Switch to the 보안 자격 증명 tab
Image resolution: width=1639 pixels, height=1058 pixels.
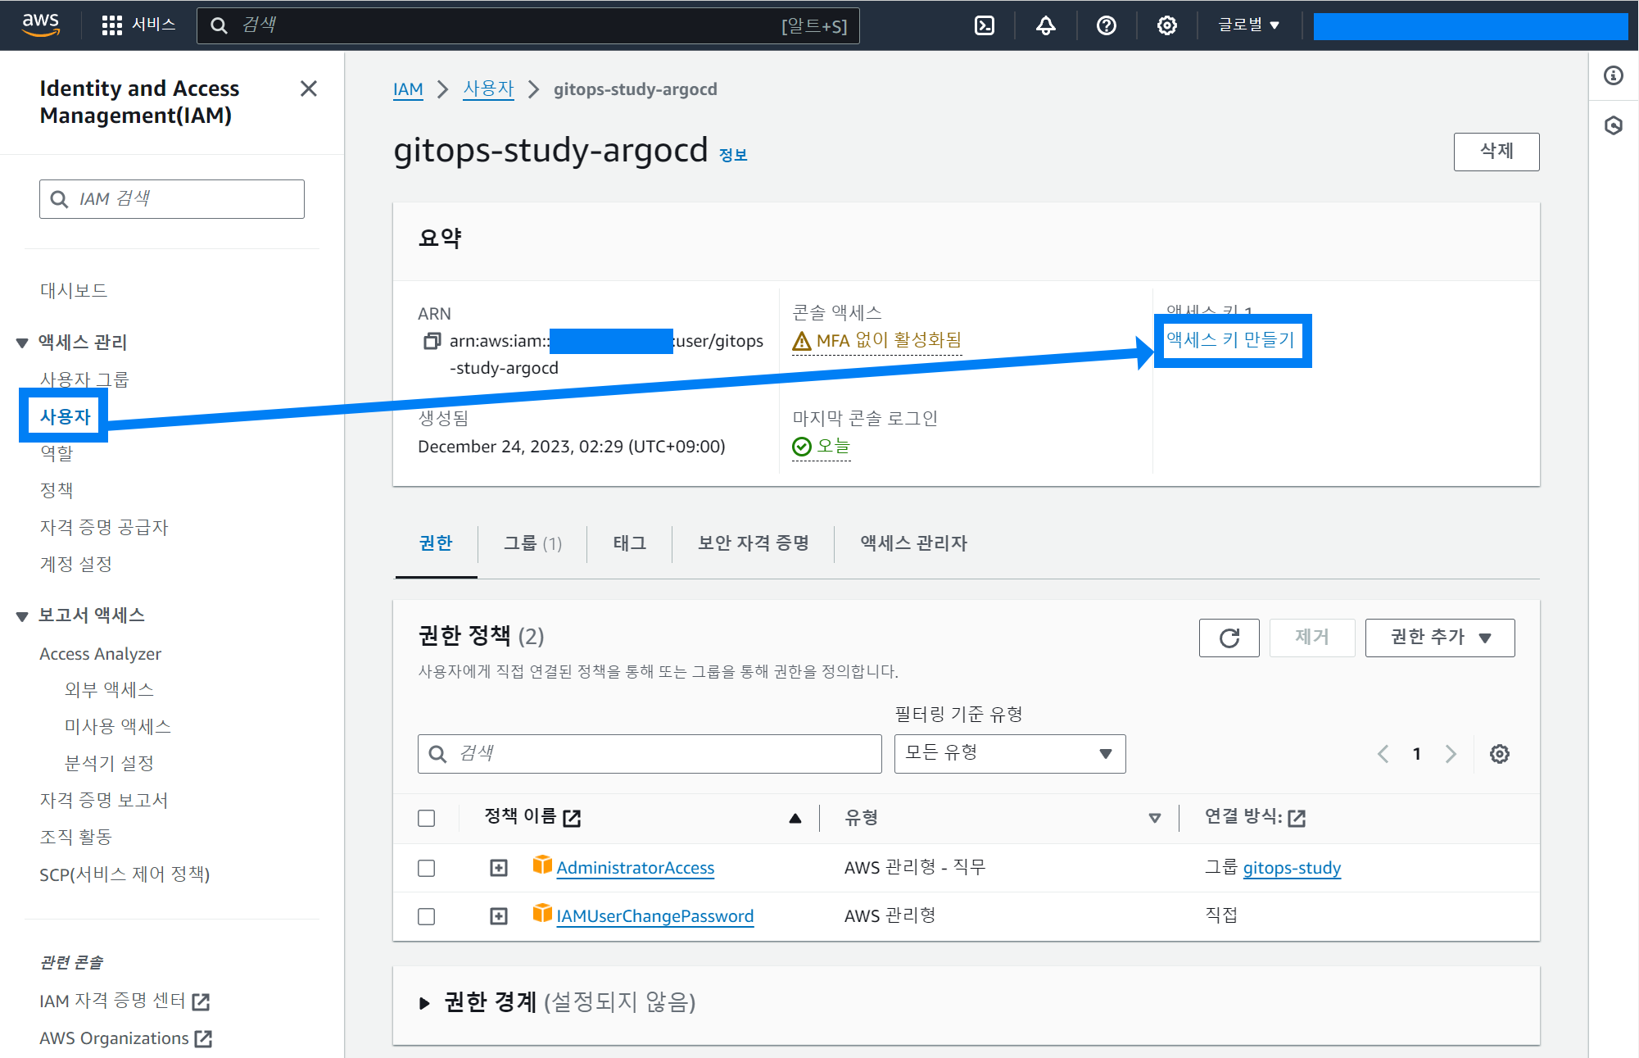(x=753, y=543)
